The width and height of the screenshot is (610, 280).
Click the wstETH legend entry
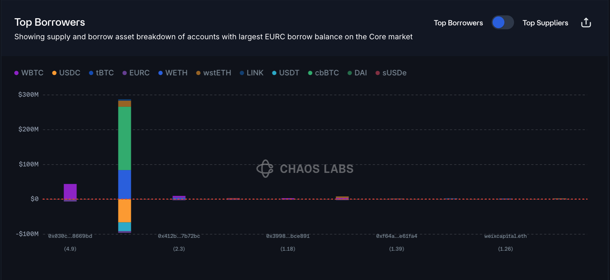click(x=214, y=73)
